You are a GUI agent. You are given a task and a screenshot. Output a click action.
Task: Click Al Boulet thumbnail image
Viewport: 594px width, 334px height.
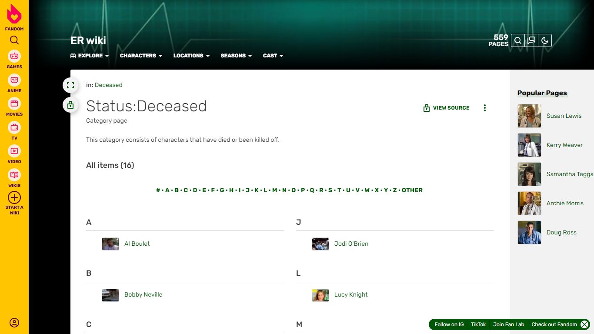[110, 244]
